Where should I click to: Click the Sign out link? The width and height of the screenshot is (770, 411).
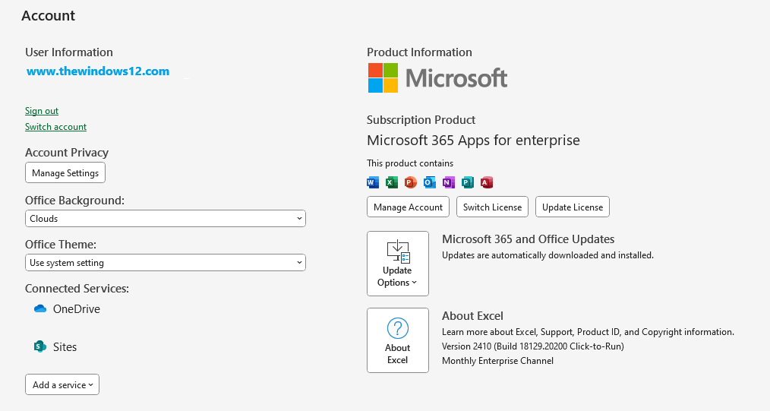pyautogui.click(x=42, y=111)
